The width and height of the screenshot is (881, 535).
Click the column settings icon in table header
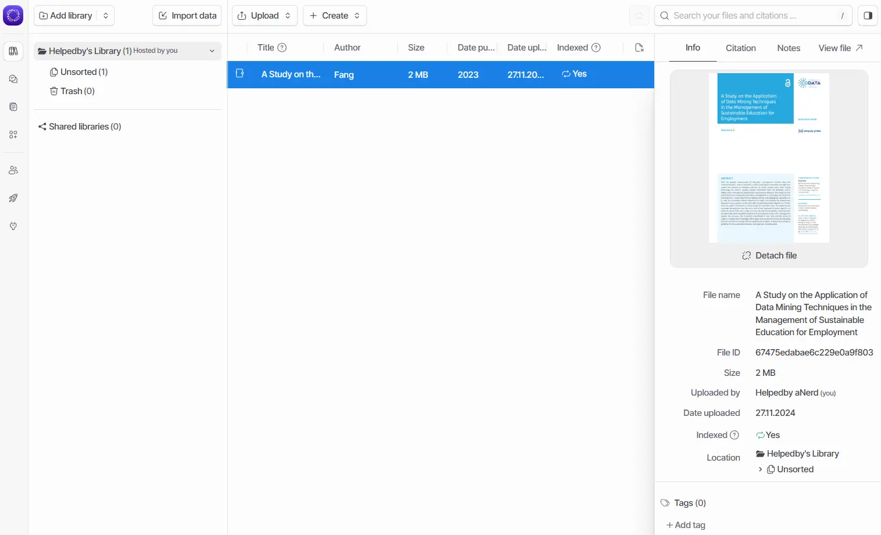coord(640,48)
